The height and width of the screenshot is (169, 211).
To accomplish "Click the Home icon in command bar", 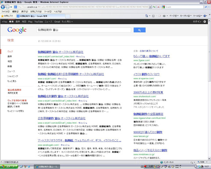I will 146,16.
